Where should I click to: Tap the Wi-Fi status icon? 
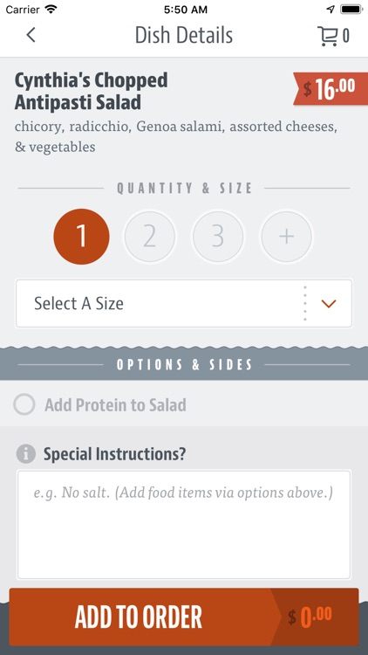point(51,10)
